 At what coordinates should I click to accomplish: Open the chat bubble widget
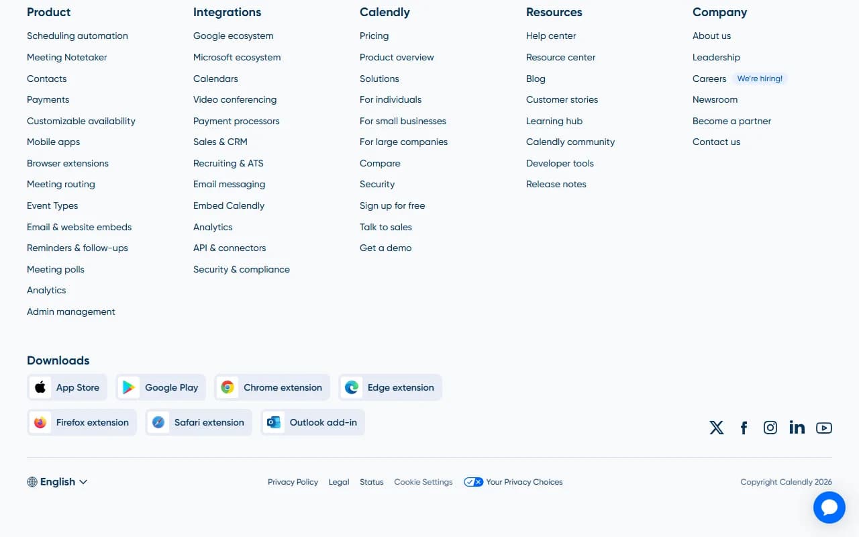click(x=829, y=507)
